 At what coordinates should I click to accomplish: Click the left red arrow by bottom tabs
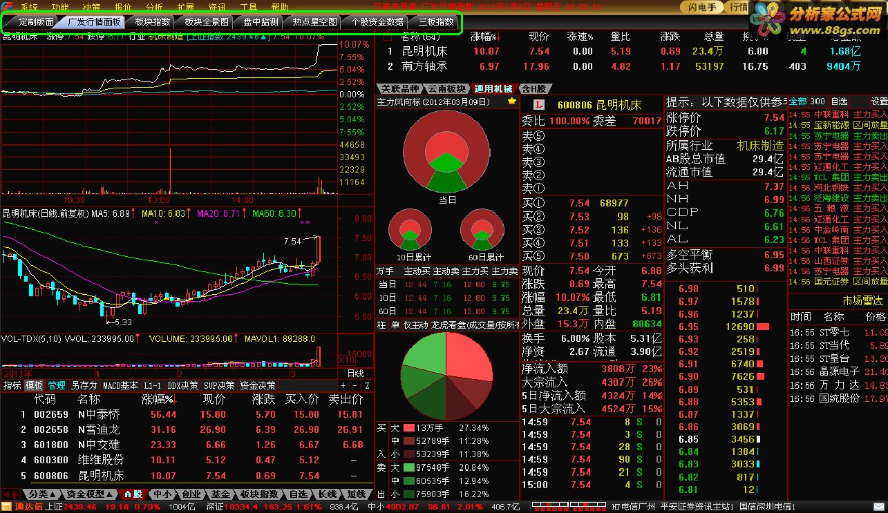click(x=6, y=494)
